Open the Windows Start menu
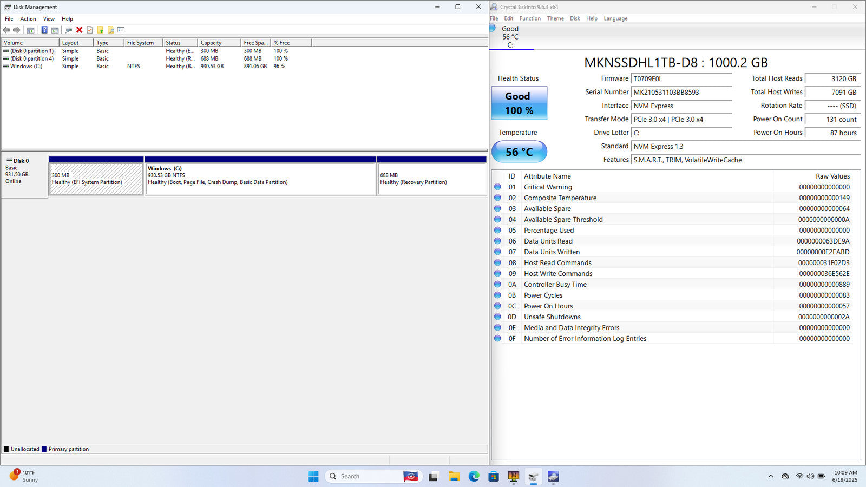The image size is (866, 487). (313, 476)
